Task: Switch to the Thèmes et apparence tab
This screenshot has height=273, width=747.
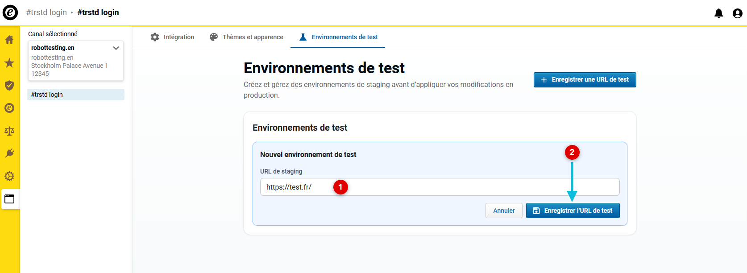Action: tap(246, 37)
